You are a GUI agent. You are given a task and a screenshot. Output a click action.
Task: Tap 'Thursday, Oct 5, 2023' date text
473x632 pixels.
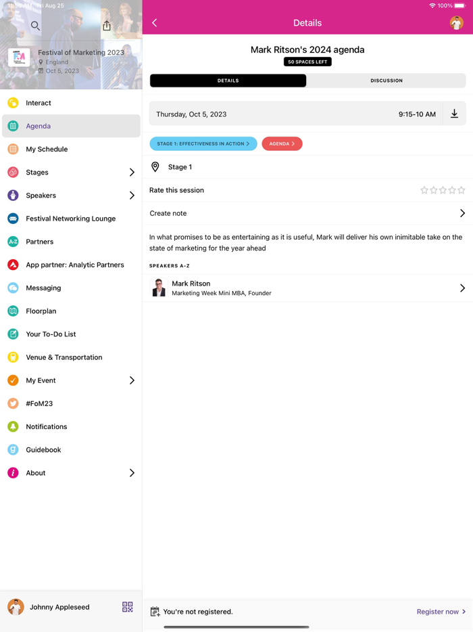pos(191,114)
